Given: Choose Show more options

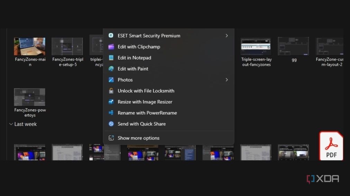Looking at the screenshot, I should pyautogui.click(x=168, y=138).
